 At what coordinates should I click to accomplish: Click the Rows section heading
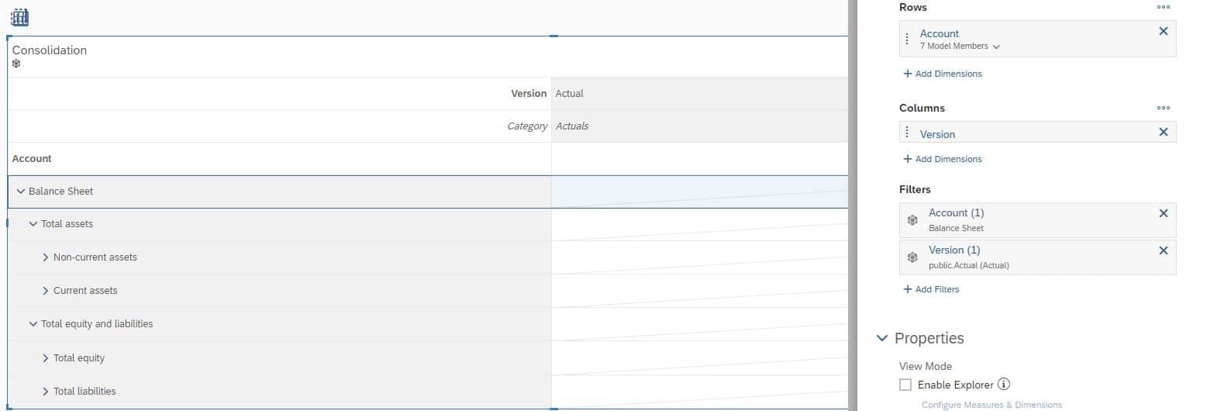point(912,7)
